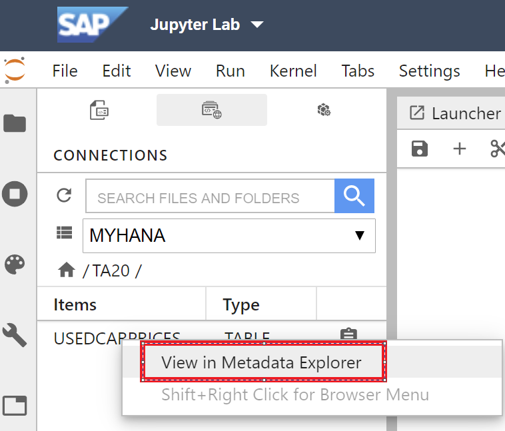The image size is (505, 431).
Task: Click the blue search magnifier button
Action: pos(354,196)
